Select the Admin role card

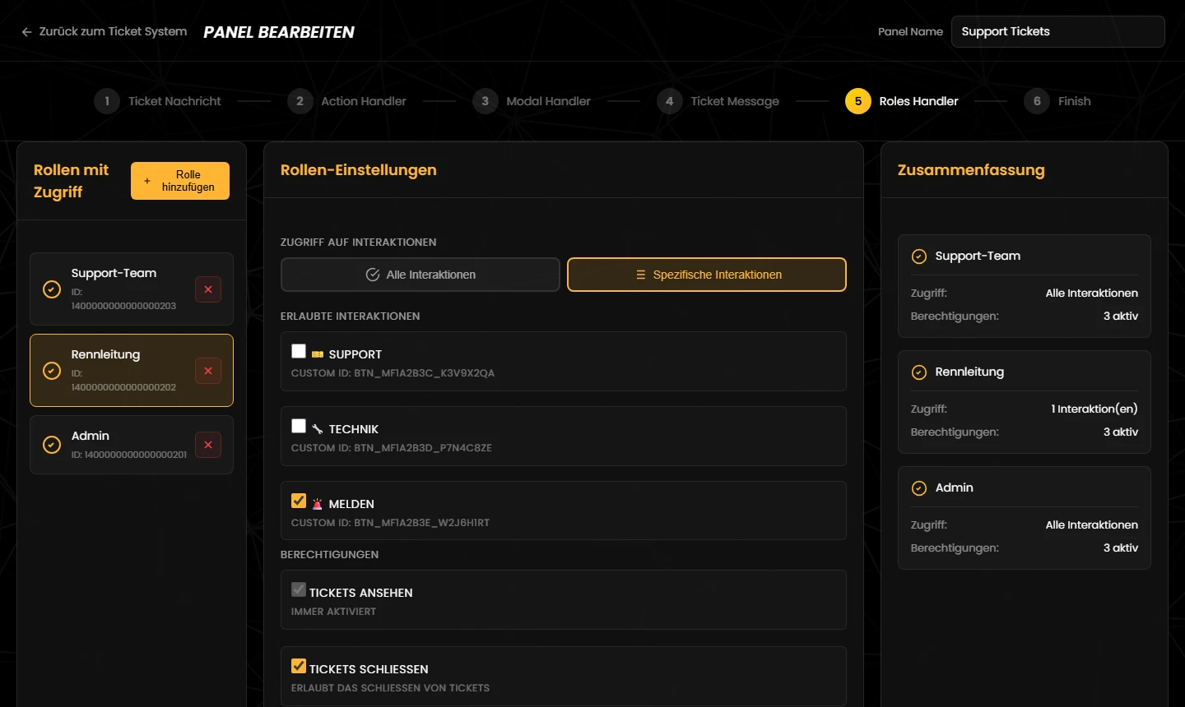click(132, 445)
